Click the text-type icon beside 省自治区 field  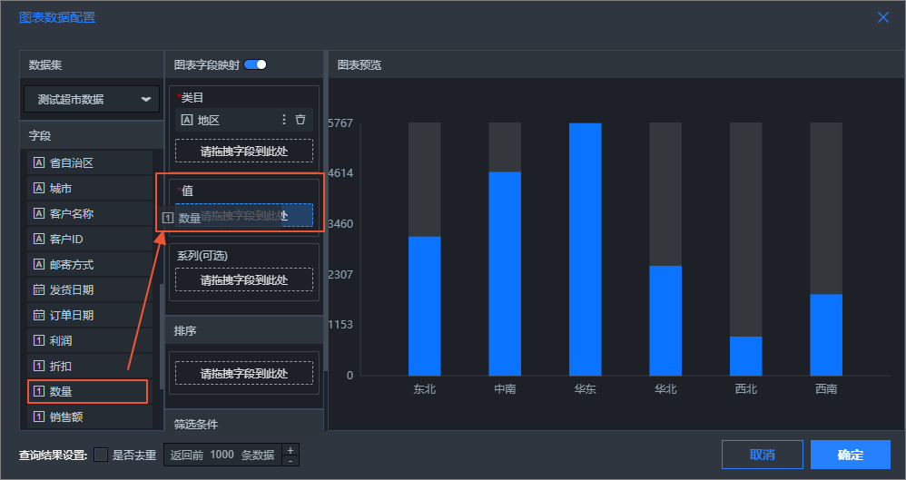point(39,163)
